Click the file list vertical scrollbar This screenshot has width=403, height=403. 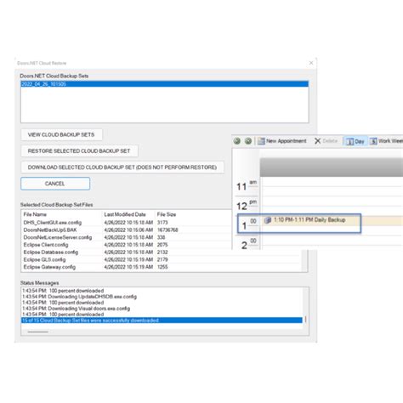click(x=304, y=260)
